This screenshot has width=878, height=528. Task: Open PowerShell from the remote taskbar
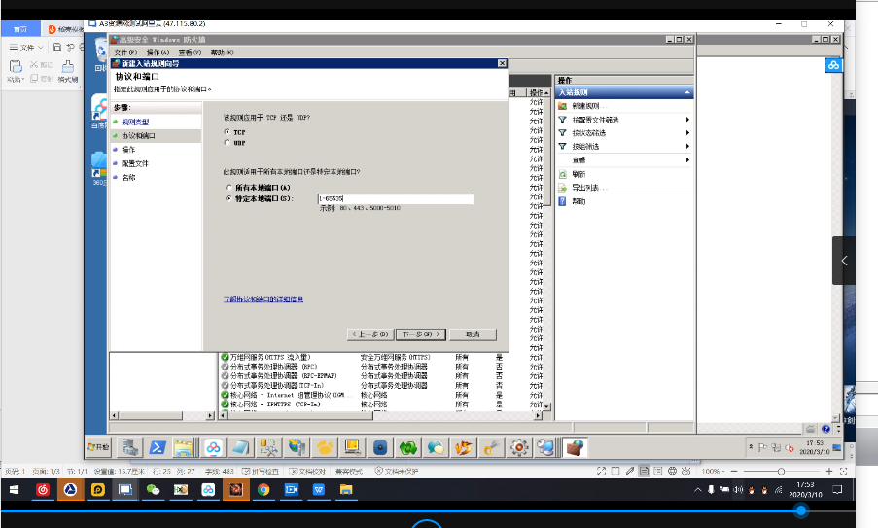click(155, 447)
